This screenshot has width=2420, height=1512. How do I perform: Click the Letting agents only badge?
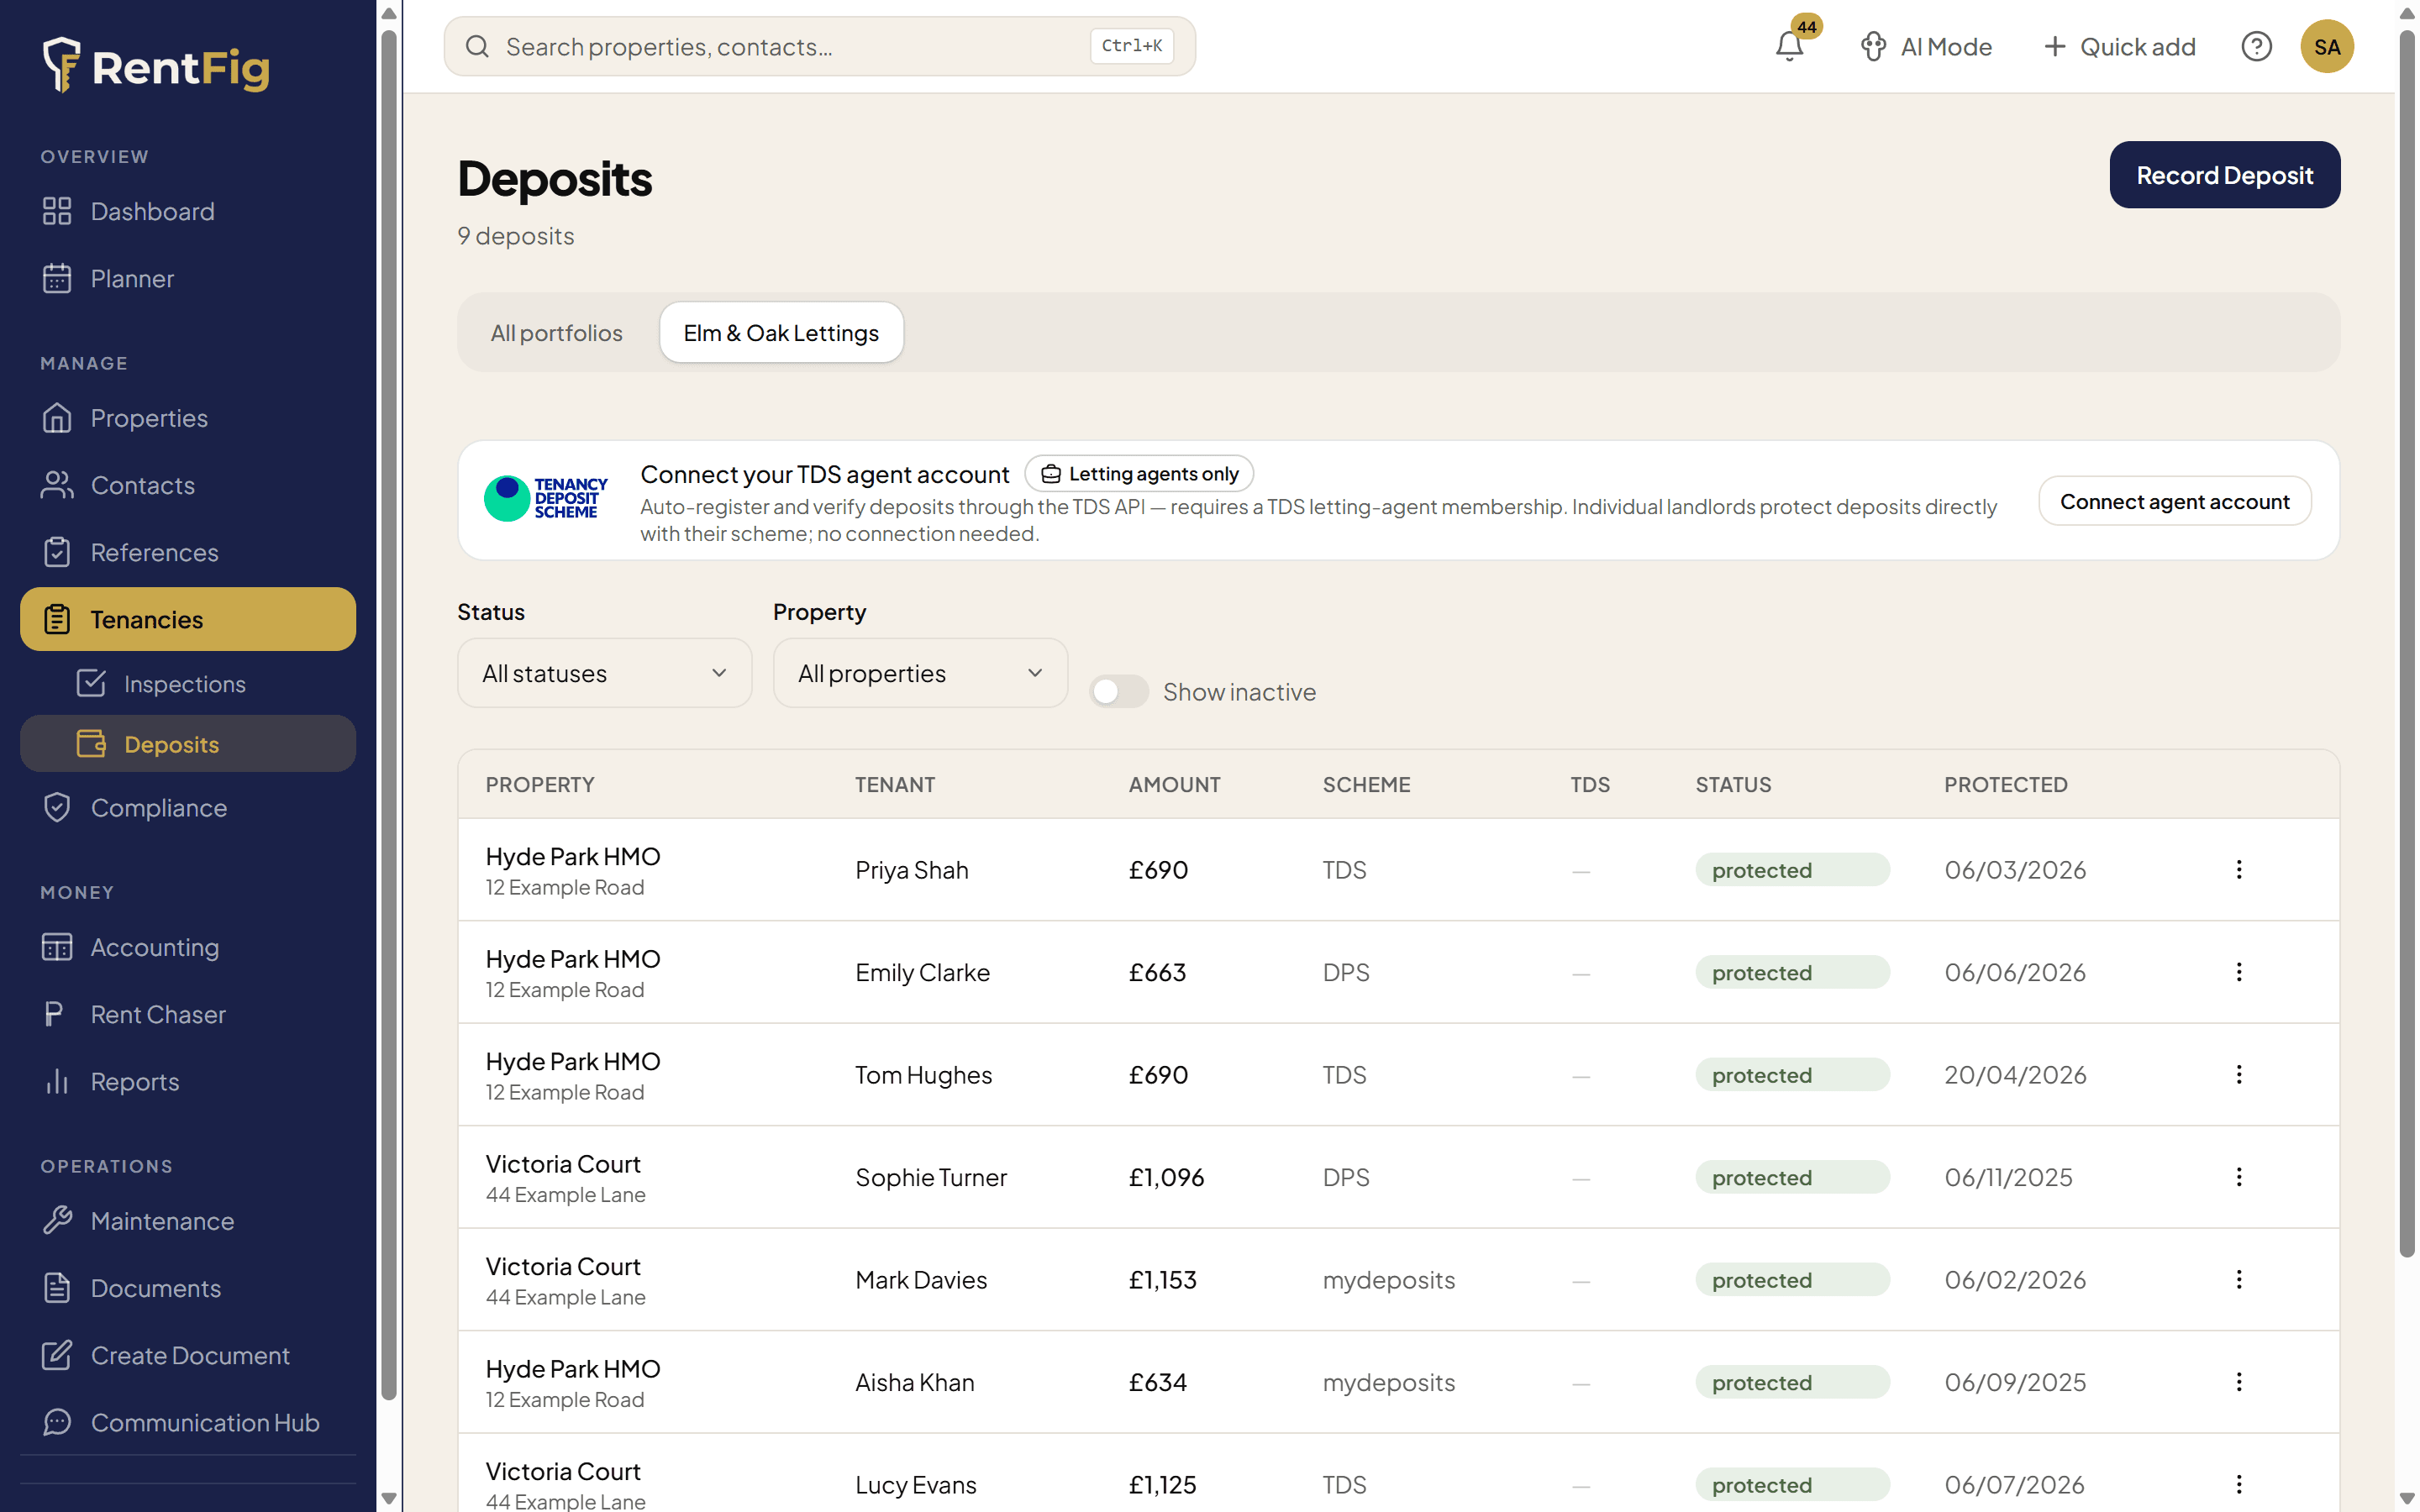[1139, 473]
